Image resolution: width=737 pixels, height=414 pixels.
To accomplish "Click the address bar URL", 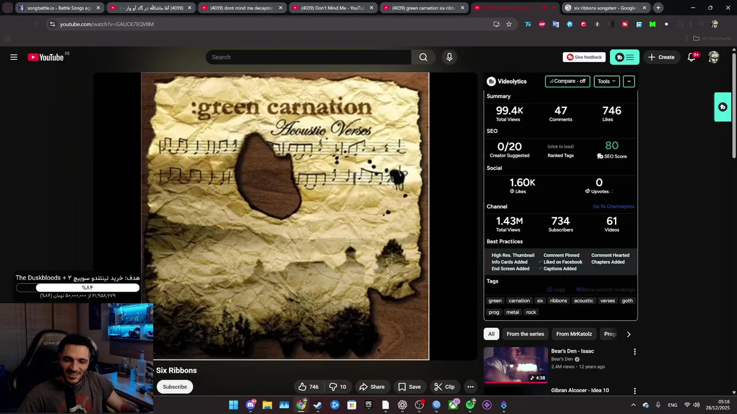I will tap(107, 24).
